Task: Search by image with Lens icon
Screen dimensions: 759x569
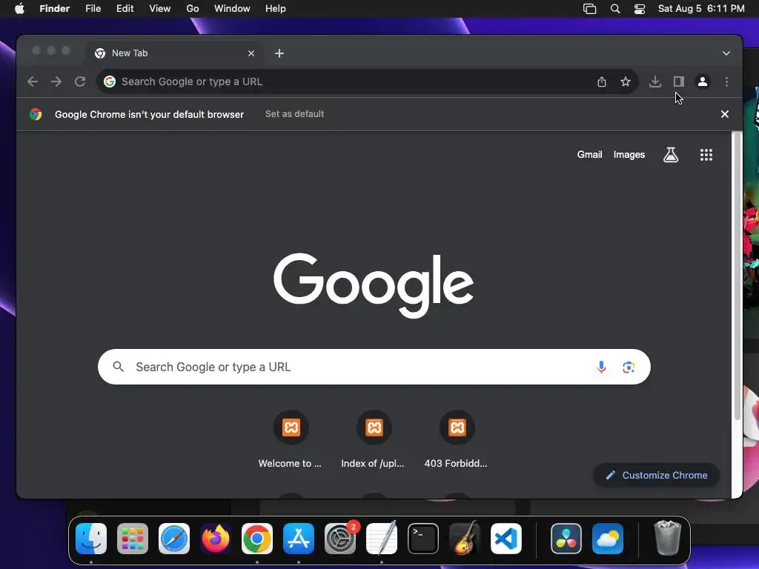Action: tap(629, 367)
